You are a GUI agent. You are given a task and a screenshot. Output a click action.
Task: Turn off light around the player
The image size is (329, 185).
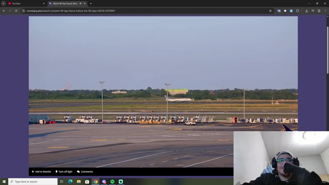pyautogui.click(x=64, y=172)
